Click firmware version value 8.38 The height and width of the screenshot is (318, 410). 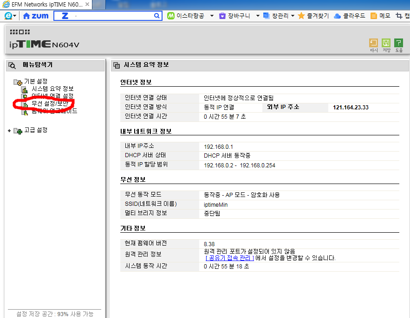(209, 244)
